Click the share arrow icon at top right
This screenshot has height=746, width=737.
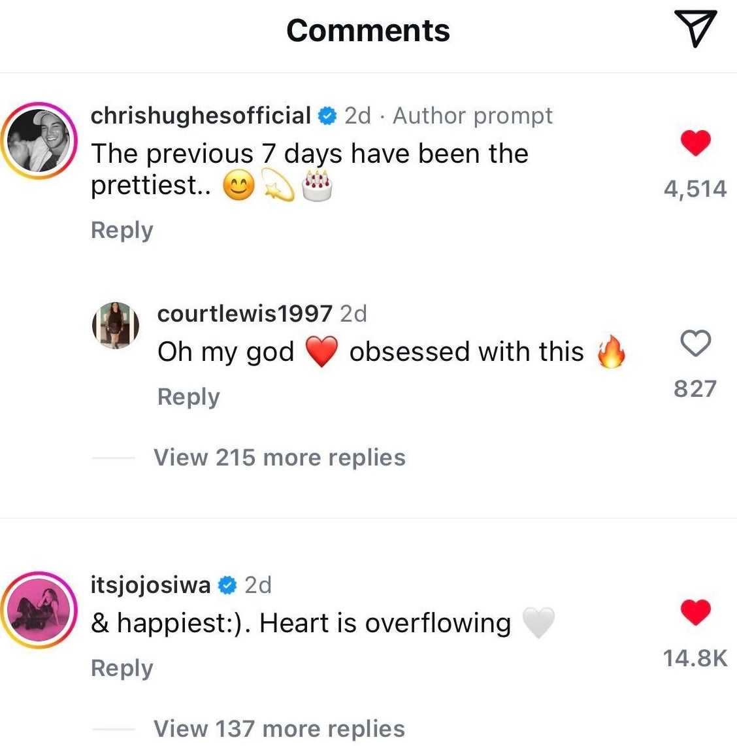coord(695,29)
